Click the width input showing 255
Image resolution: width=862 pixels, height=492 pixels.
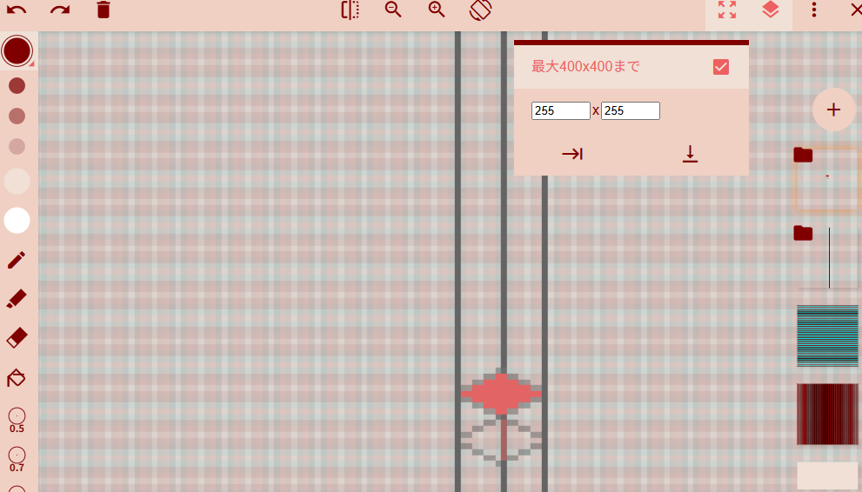coord(560,111)
